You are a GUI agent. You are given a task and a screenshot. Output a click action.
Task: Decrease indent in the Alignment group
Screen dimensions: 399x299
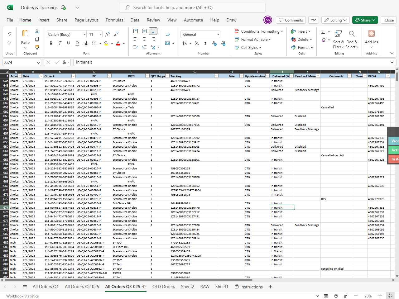136,47
